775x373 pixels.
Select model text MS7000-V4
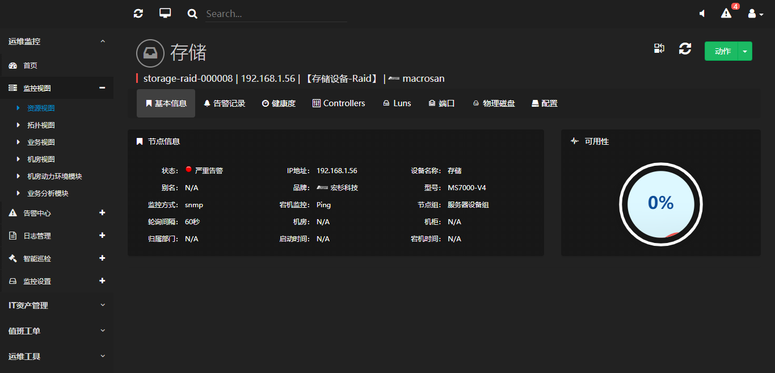coord(467,188)
